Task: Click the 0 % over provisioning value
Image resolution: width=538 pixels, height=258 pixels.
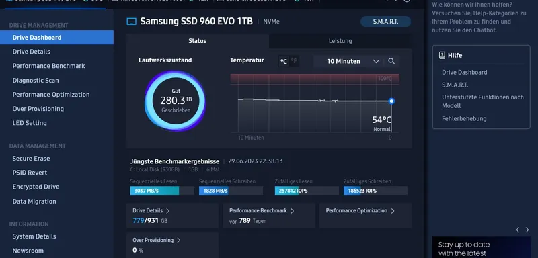Action: [138, 251]
